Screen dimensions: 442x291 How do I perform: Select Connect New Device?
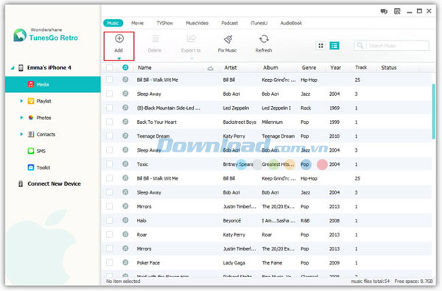pyautogui.click(x=54, y=184)
